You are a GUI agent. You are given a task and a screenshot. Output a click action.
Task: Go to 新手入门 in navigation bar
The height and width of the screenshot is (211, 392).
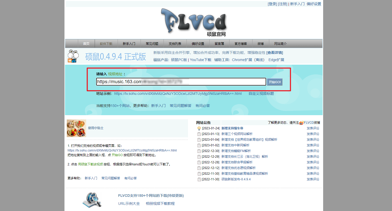(x=129, y=44)
